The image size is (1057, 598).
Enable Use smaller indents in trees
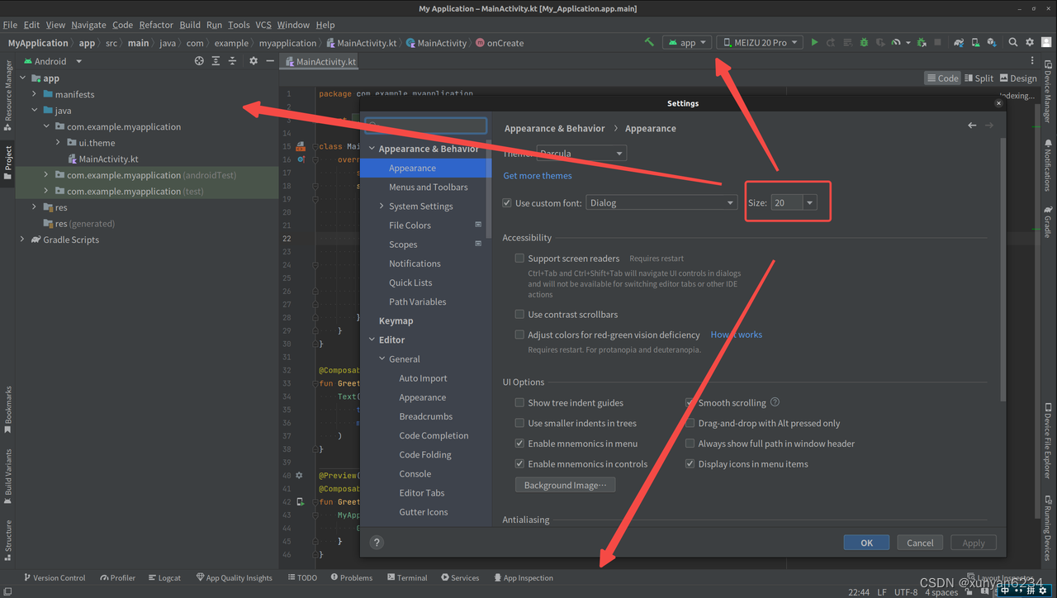[x=519, y=423]
